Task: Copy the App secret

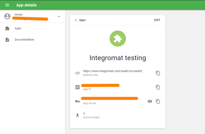Action: [158, 101]
